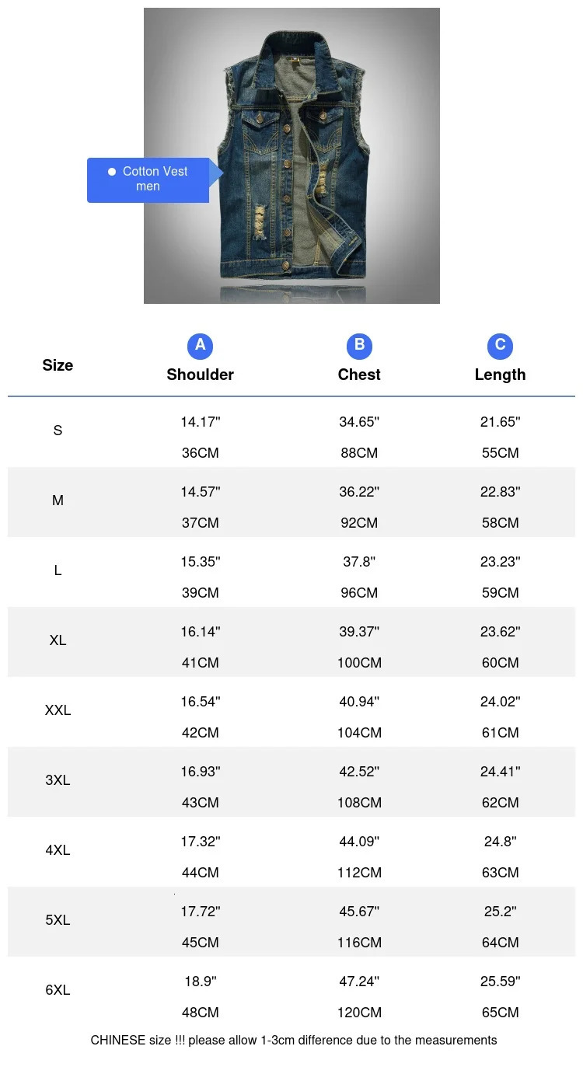
Task: Select the 3XL size row label
Action: click(x=58, y=780)
